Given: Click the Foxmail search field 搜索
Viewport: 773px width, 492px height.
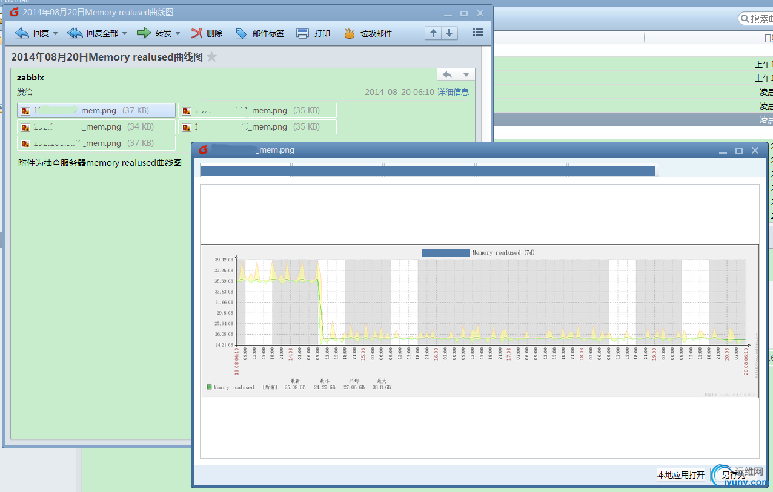Looking at the screenshot, I should (x=755, y=19).
